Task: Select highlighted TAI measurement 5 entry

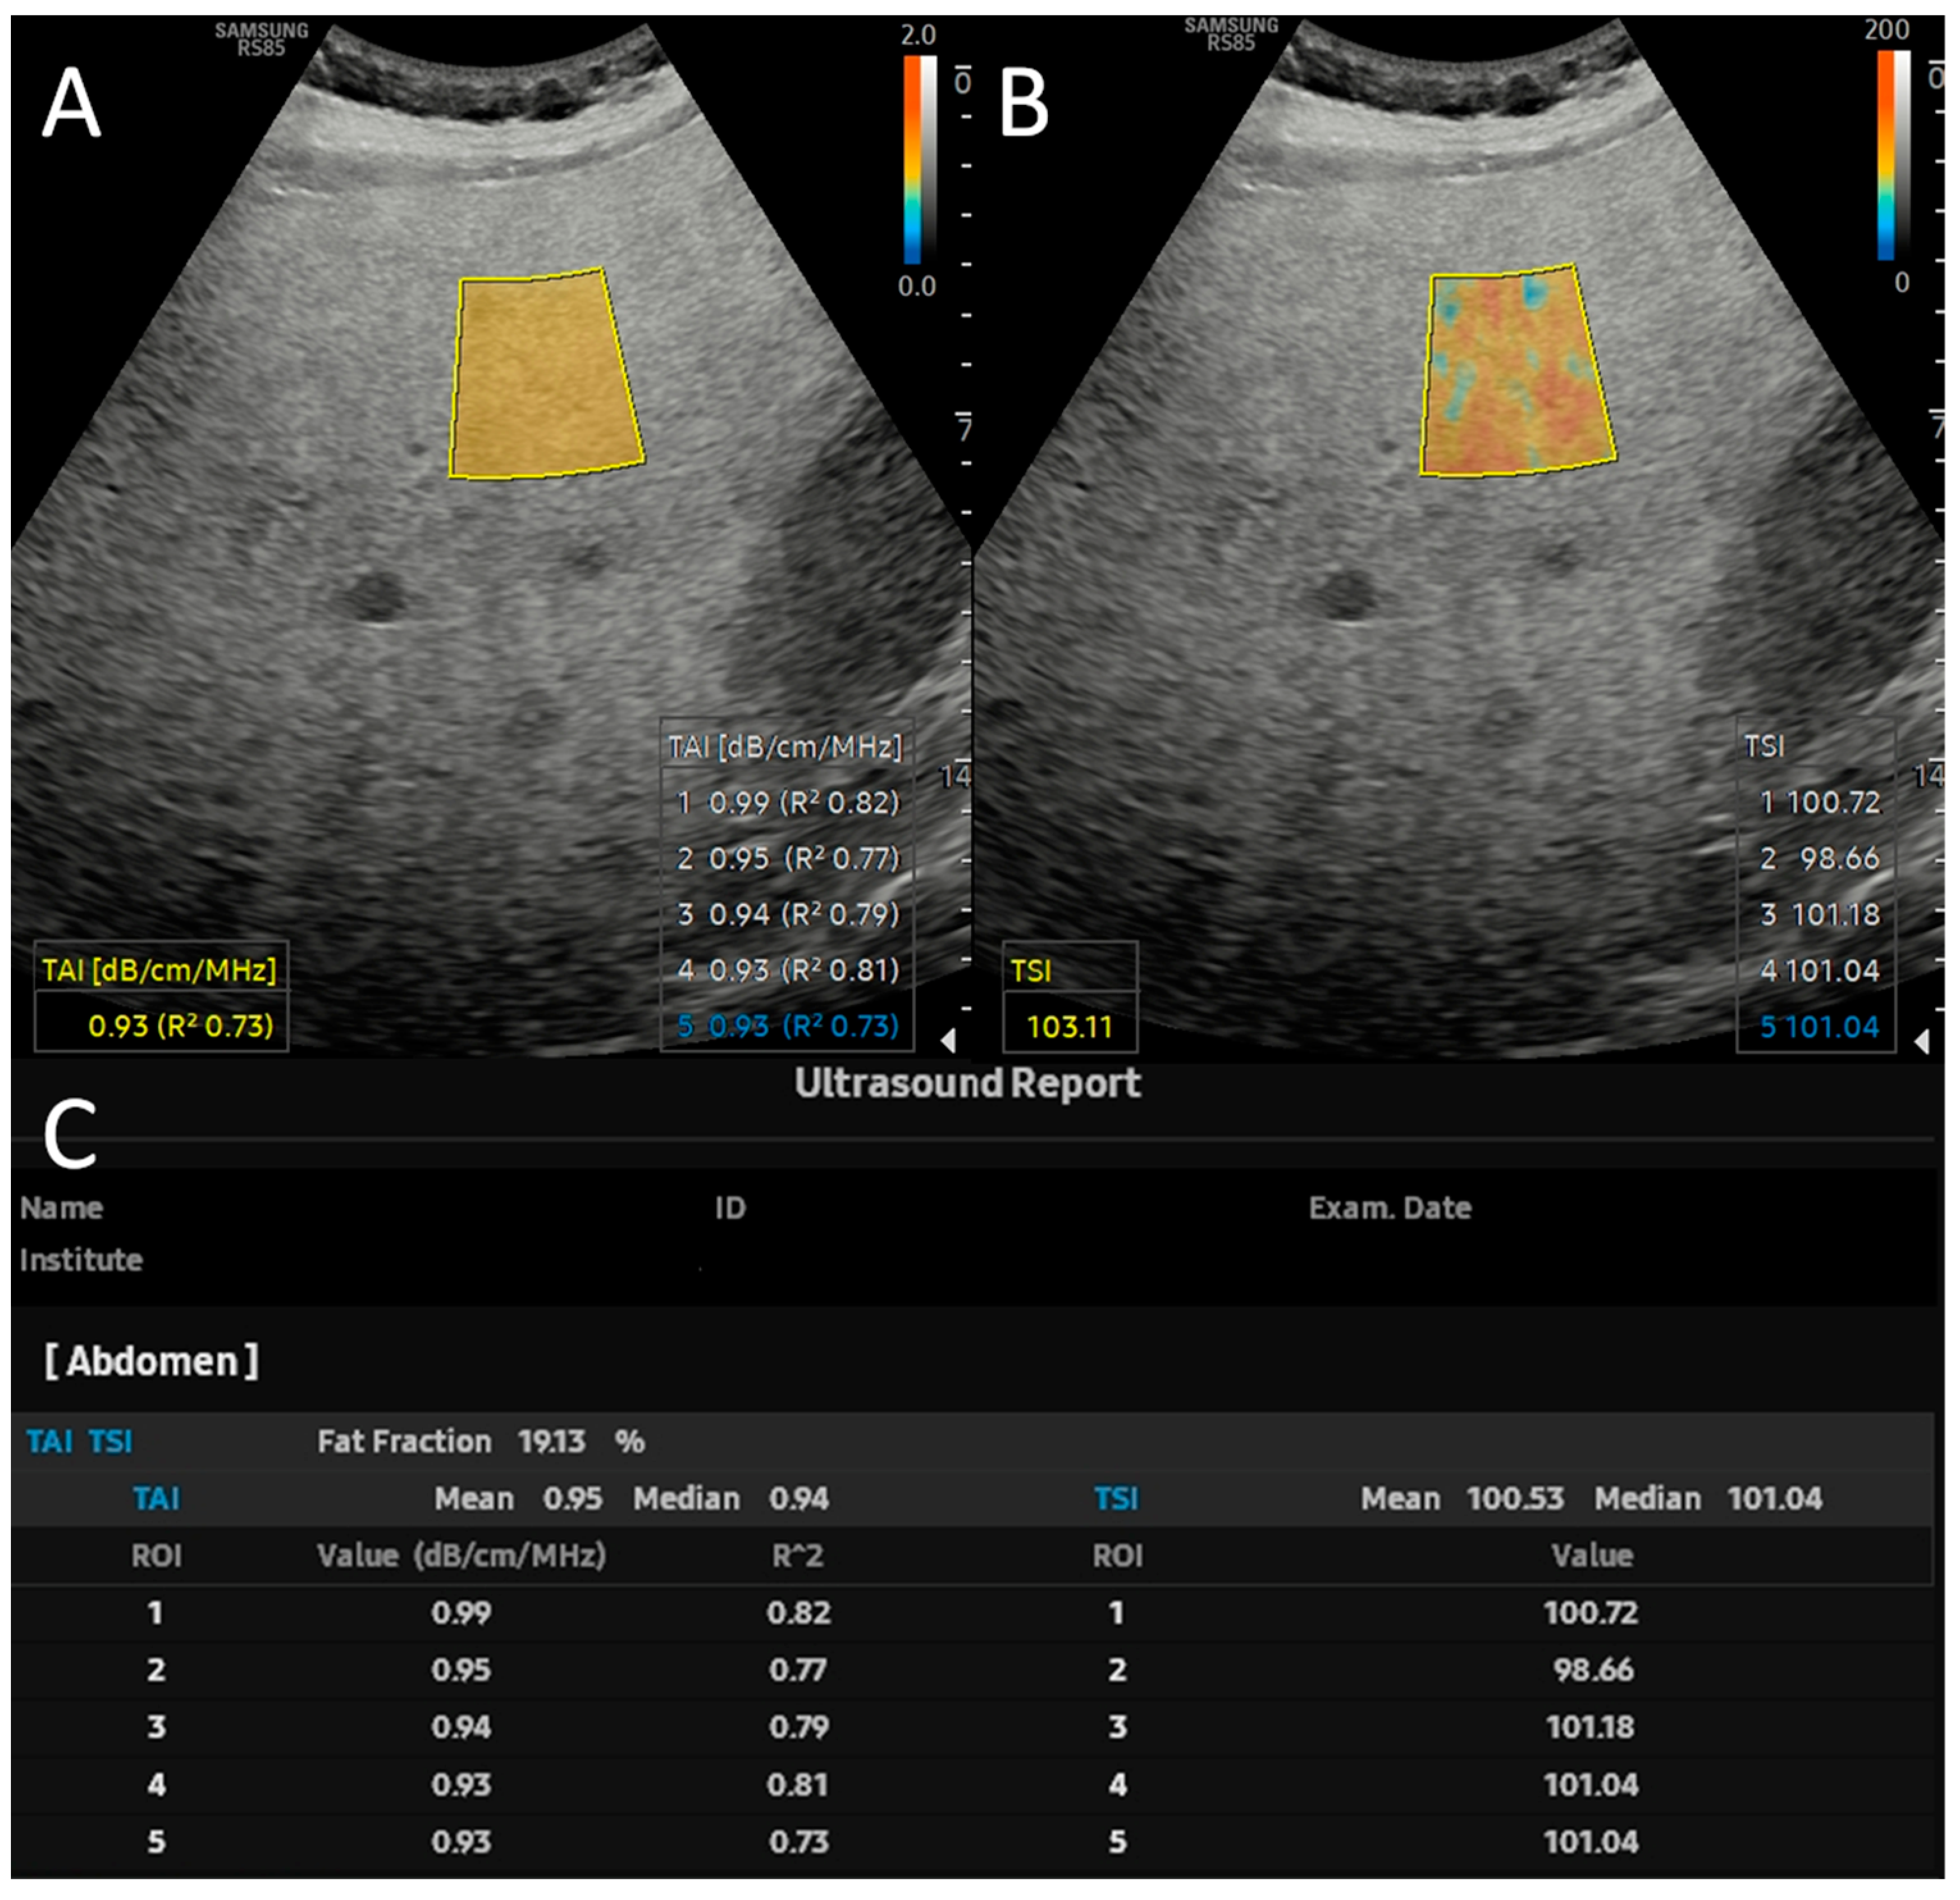Action: click(788, 1026)
